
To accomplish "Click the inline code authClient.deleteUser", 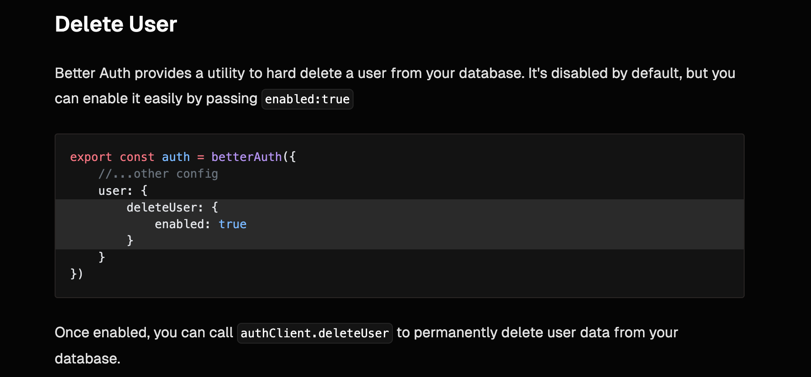I will coord(315,333).
